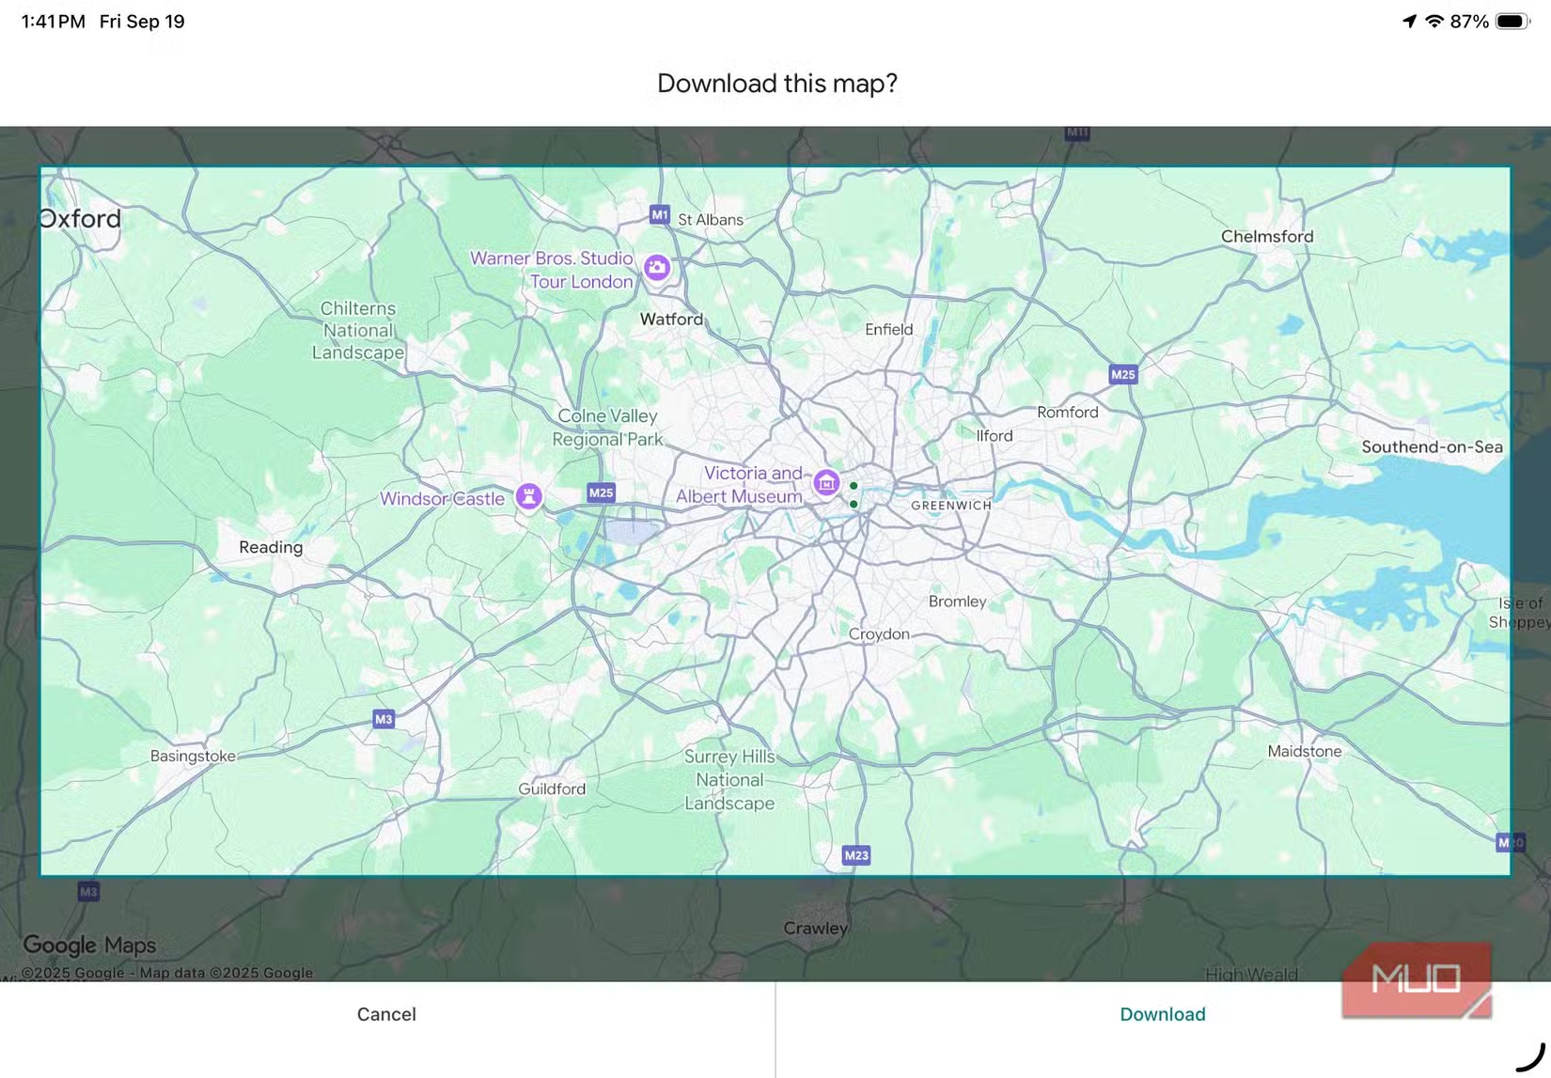Tap the Victoria and Albert Museum icon
This screenshot has width=1551, height=1078.
826,483
